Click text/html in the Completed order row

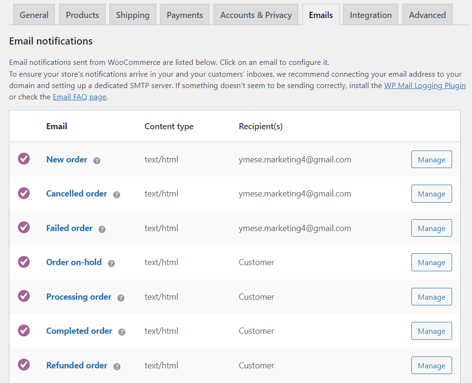[161, 331]
